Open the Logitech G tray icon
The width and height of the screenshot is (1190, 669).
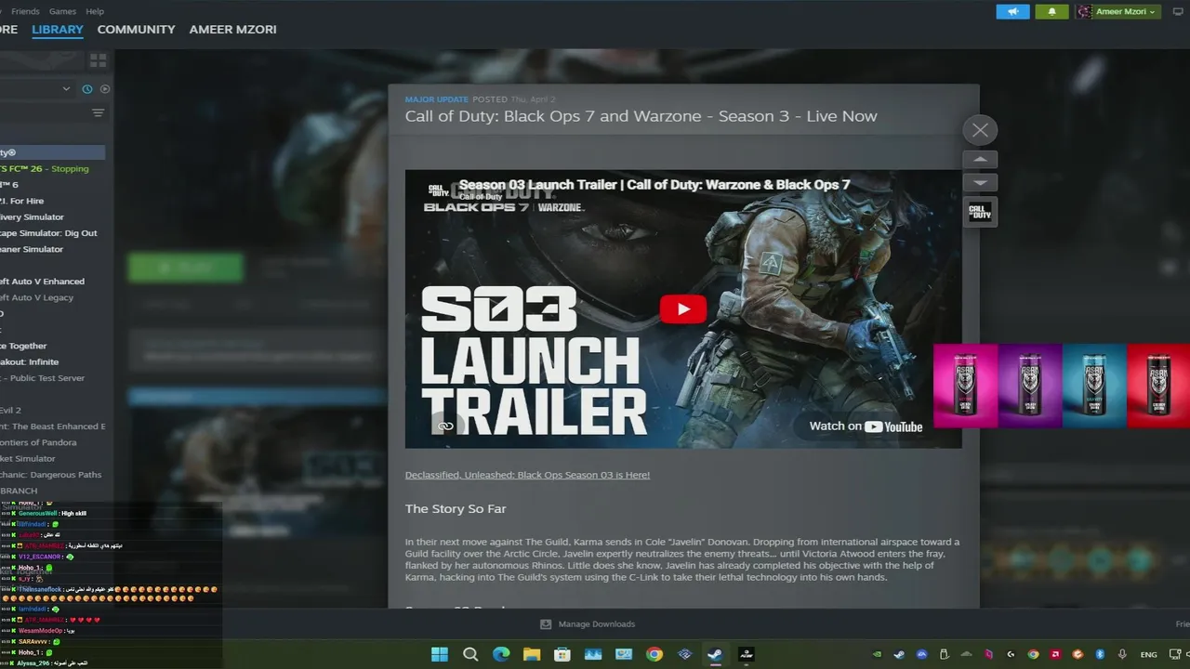pyautogui.click(x=1011, y=654)
